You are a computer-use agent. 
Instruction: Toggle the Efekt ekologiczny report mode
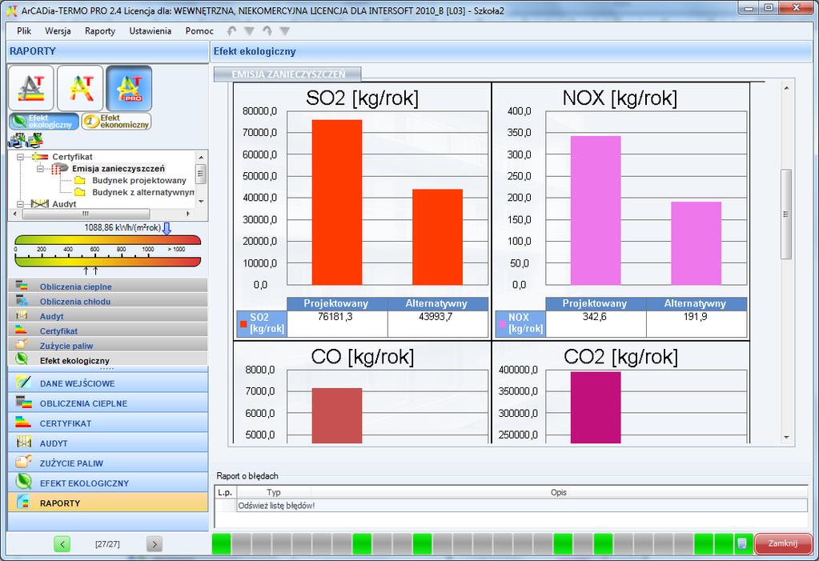44,121
